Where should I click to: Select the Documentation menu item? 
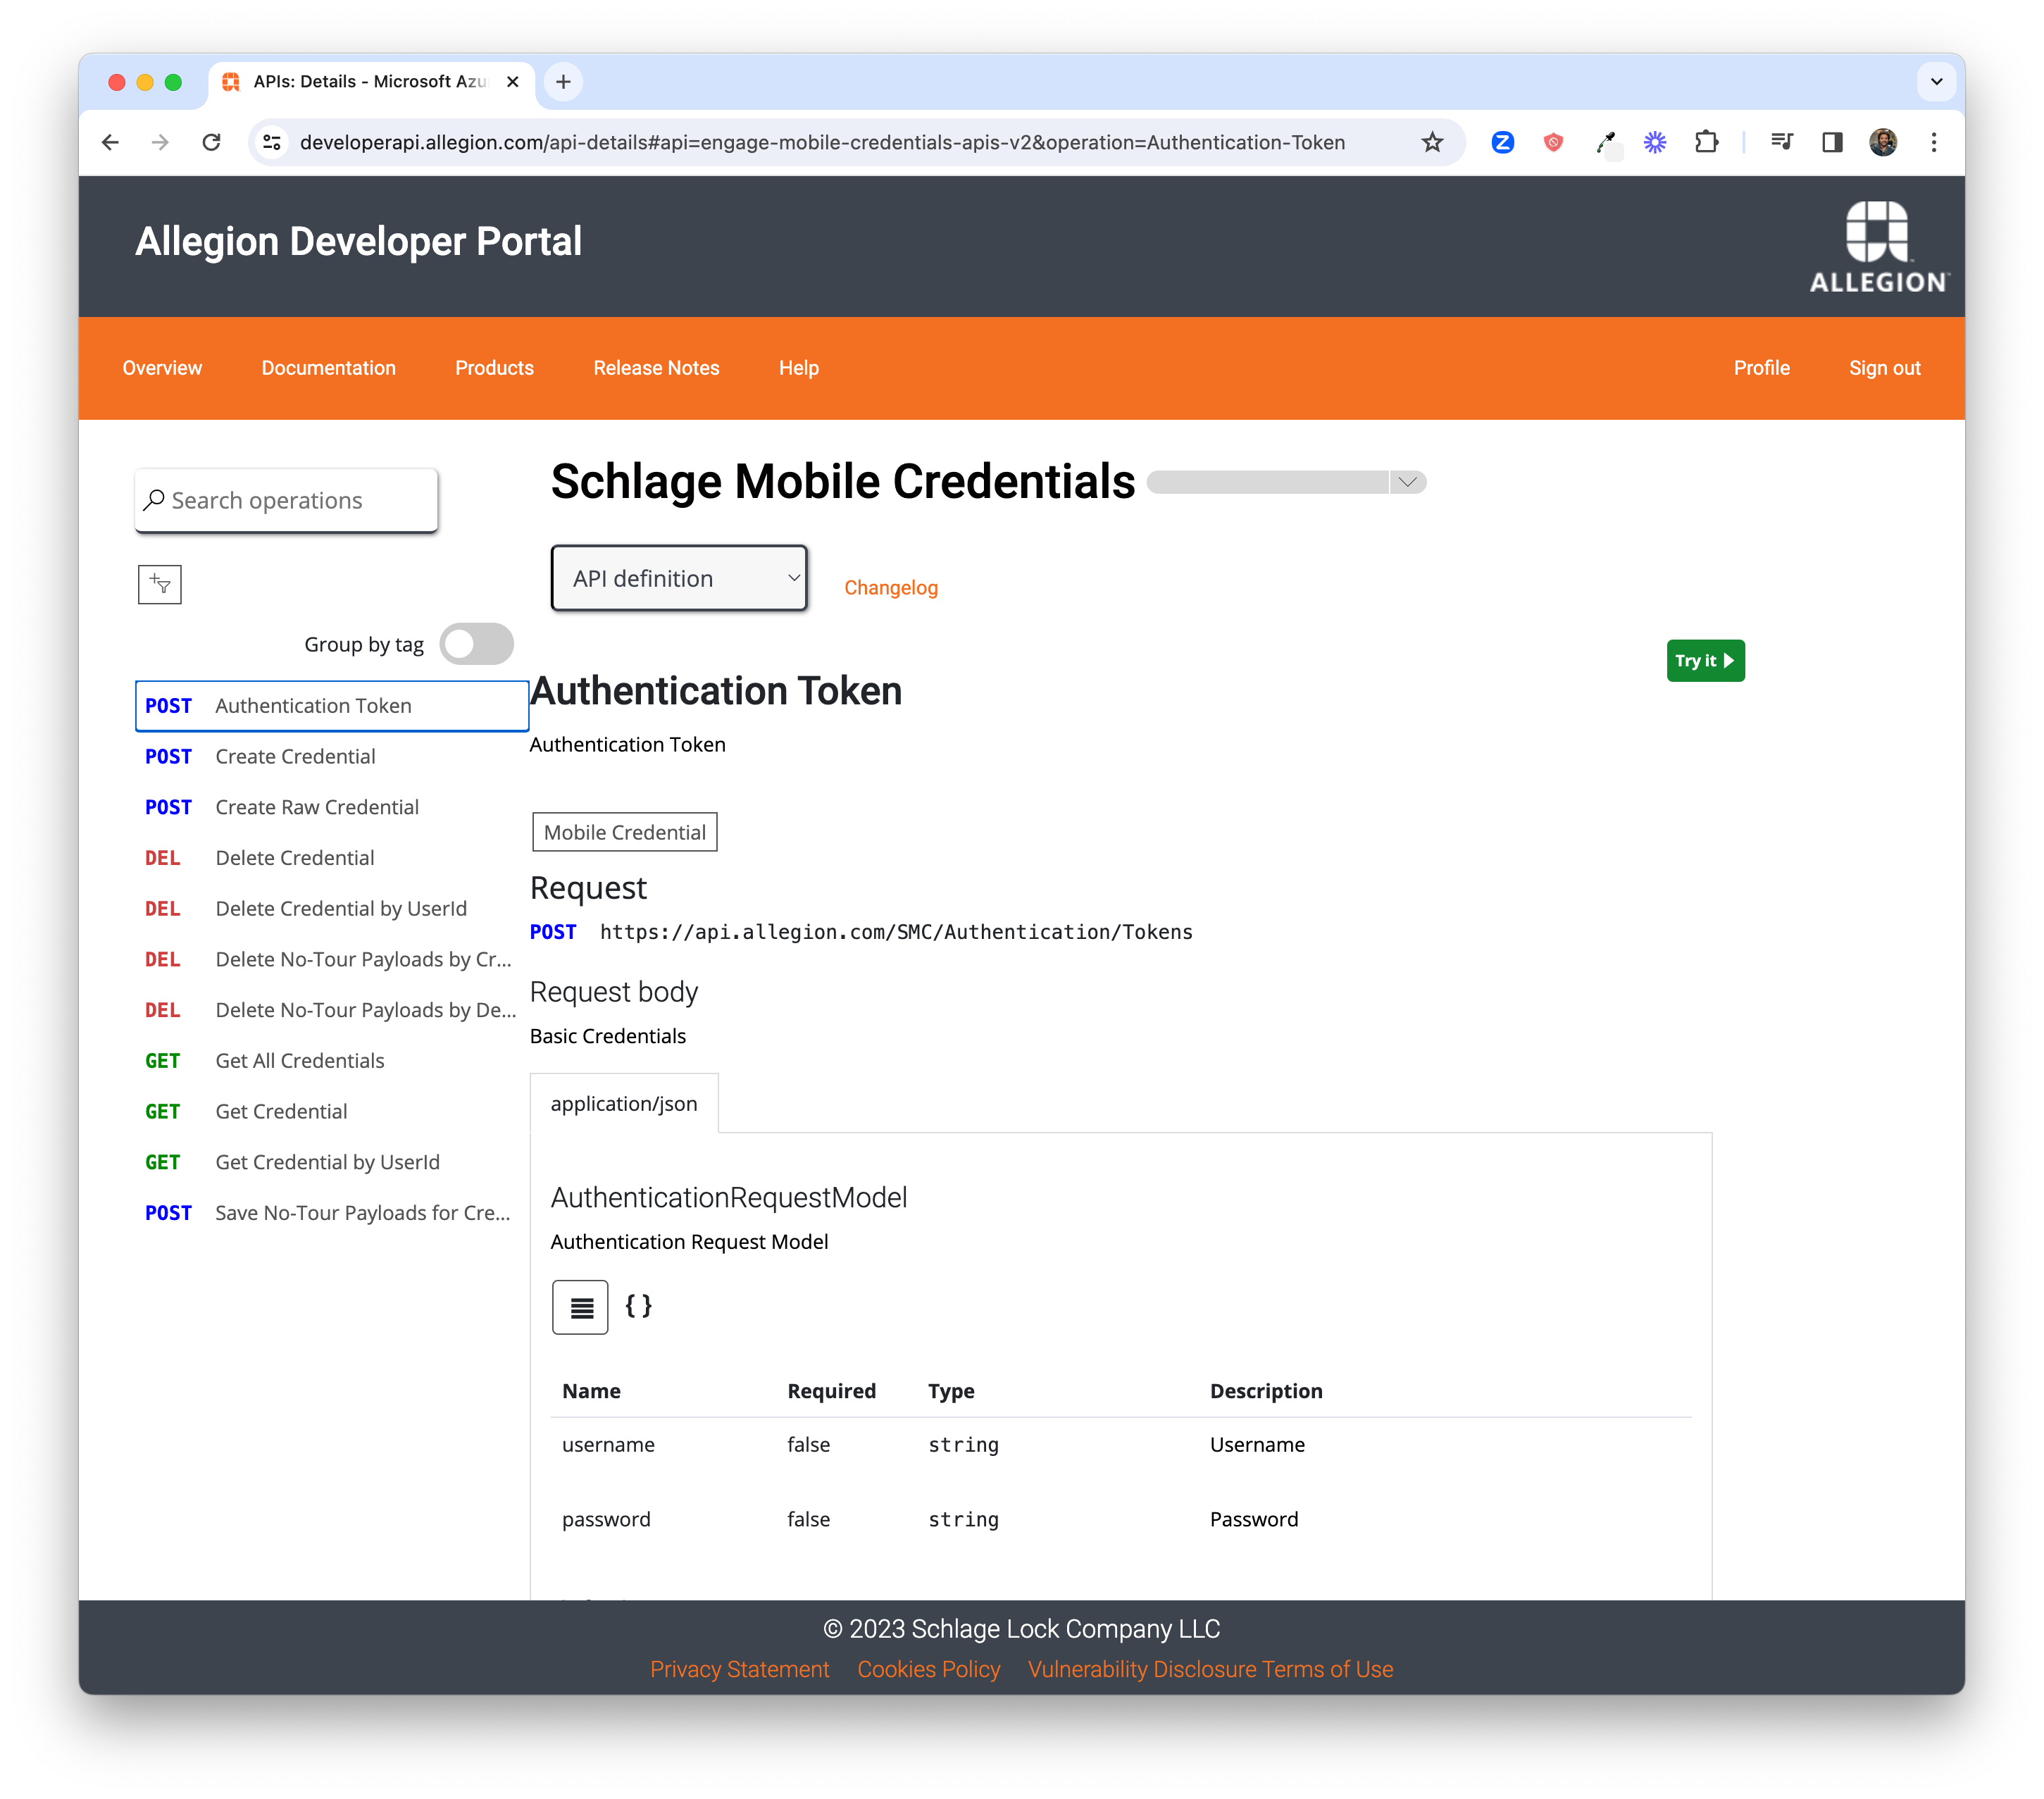pos(328,368)
